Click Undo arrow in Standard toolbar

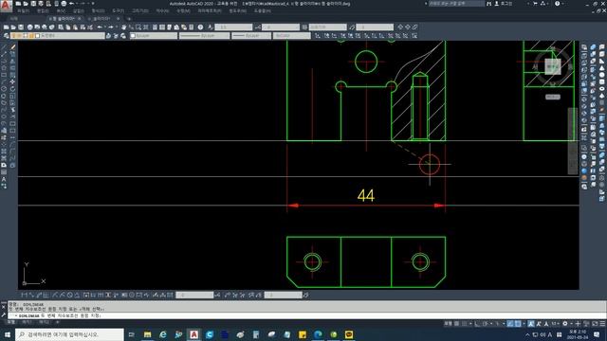coord(100,27)
